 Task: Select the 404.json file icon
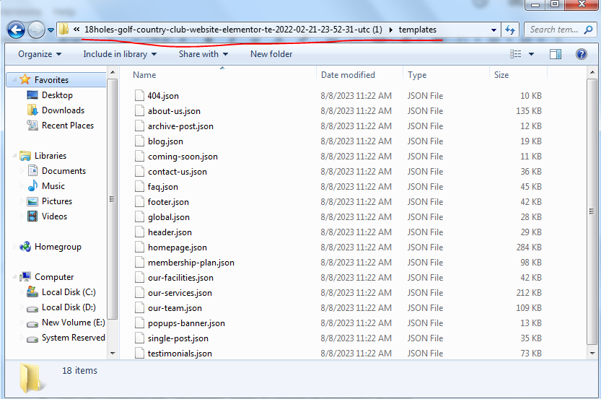139,95
